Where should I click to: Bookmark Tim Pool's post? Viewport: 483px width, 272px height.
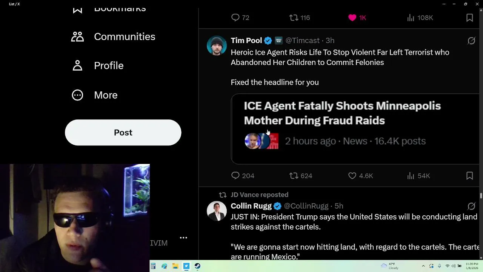[x=470, y=176]
